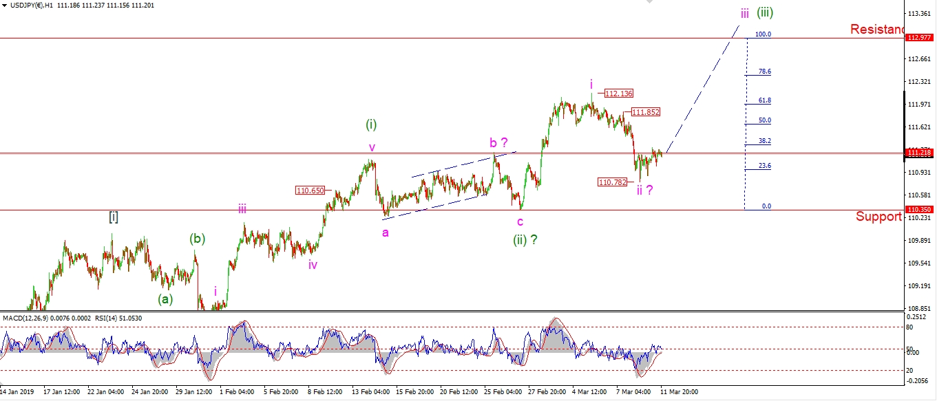The width and height of the screenshot is (937, 401).
Task: Select the 110.650 price label box
Action: pos(309,191)
